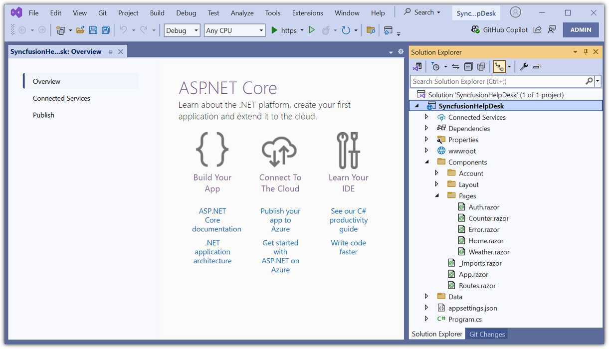Toggle auto hide pin on Solution Explorer
Screen dimensions: 609x349
(x=586, y=52)
